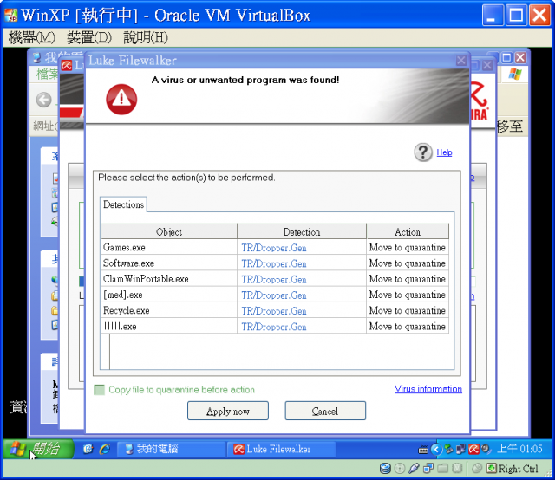Close the Luke Filewalker alert dialog
This screenshot has height=480, width=555.
point(460,61)
